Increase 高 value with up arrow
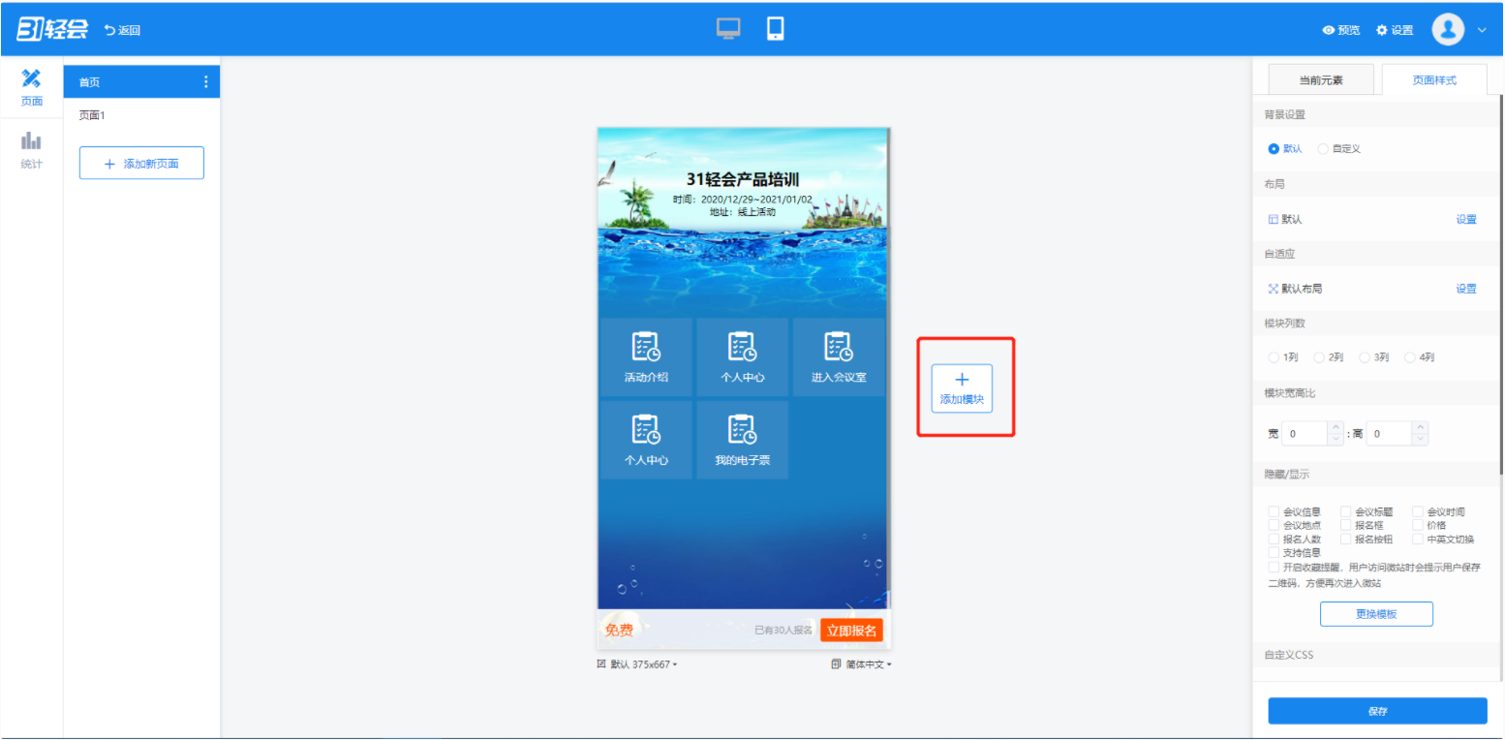The height and width of the screenshot is (740, 1505). 1420,427
